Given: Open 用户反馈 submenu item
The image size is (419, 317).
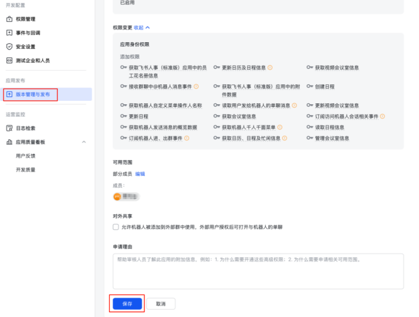Looking at the screenshot, I should [26, 156].
